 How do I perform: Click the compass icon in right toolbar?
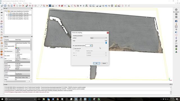pos(176,27)
